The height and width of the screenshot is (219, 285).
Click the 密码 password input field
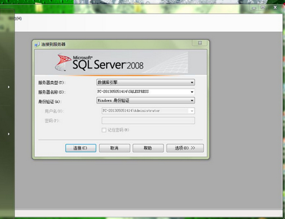coord(148,120)
